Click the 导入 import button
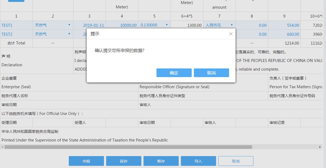Image resolution: width=326 pixels, height=168 pixels. click(x=198, y=161)
